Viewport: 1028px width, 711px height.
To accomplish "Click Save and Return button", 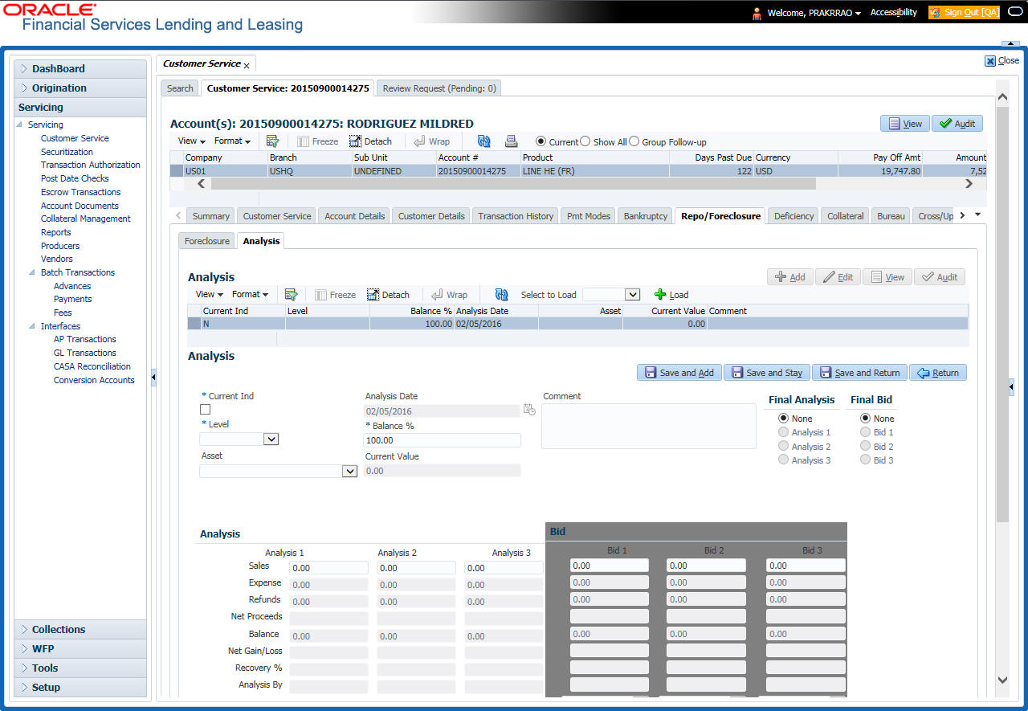I will point(859,373).
